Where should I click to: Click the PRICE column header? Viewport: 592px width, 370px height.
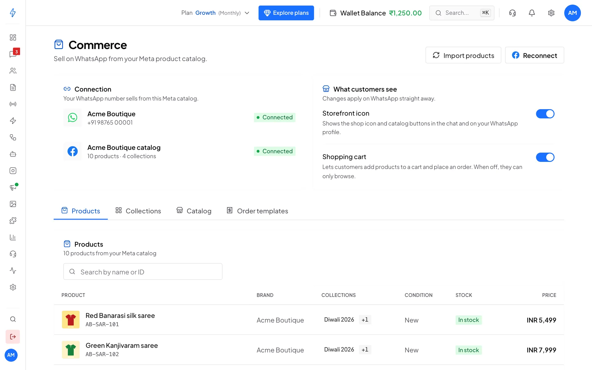pyautogui.click(x=549, y=295)
